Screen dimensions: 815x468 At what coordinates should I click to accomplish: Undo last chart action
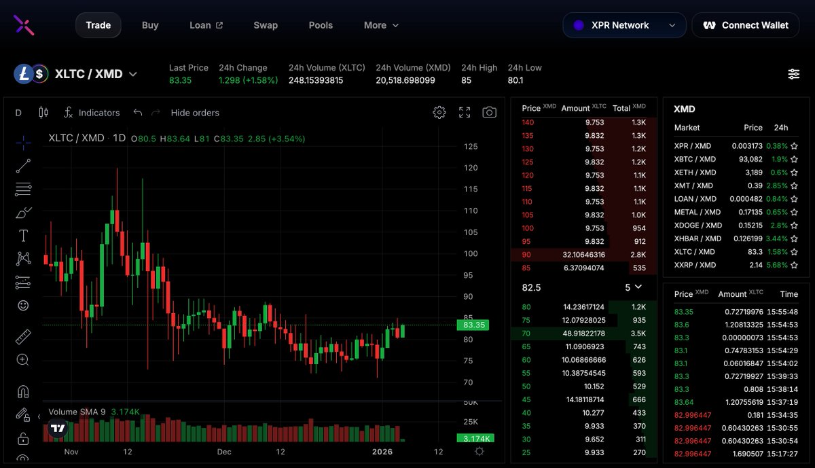(x=138, y=113)
